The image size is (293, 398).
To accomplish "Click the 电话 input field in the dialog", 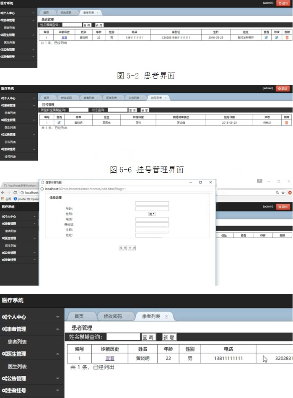I will pyautogui.click(x=152, y=219).
